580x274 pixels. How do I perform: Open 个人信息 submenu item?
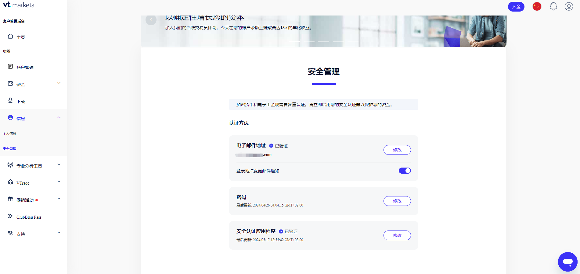click(x=9, y=134)
